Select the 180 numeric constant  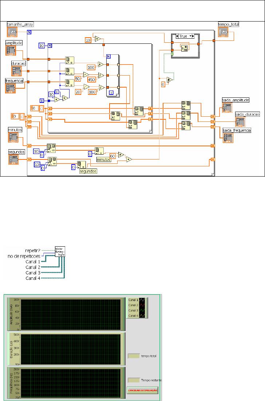(92, 92)
